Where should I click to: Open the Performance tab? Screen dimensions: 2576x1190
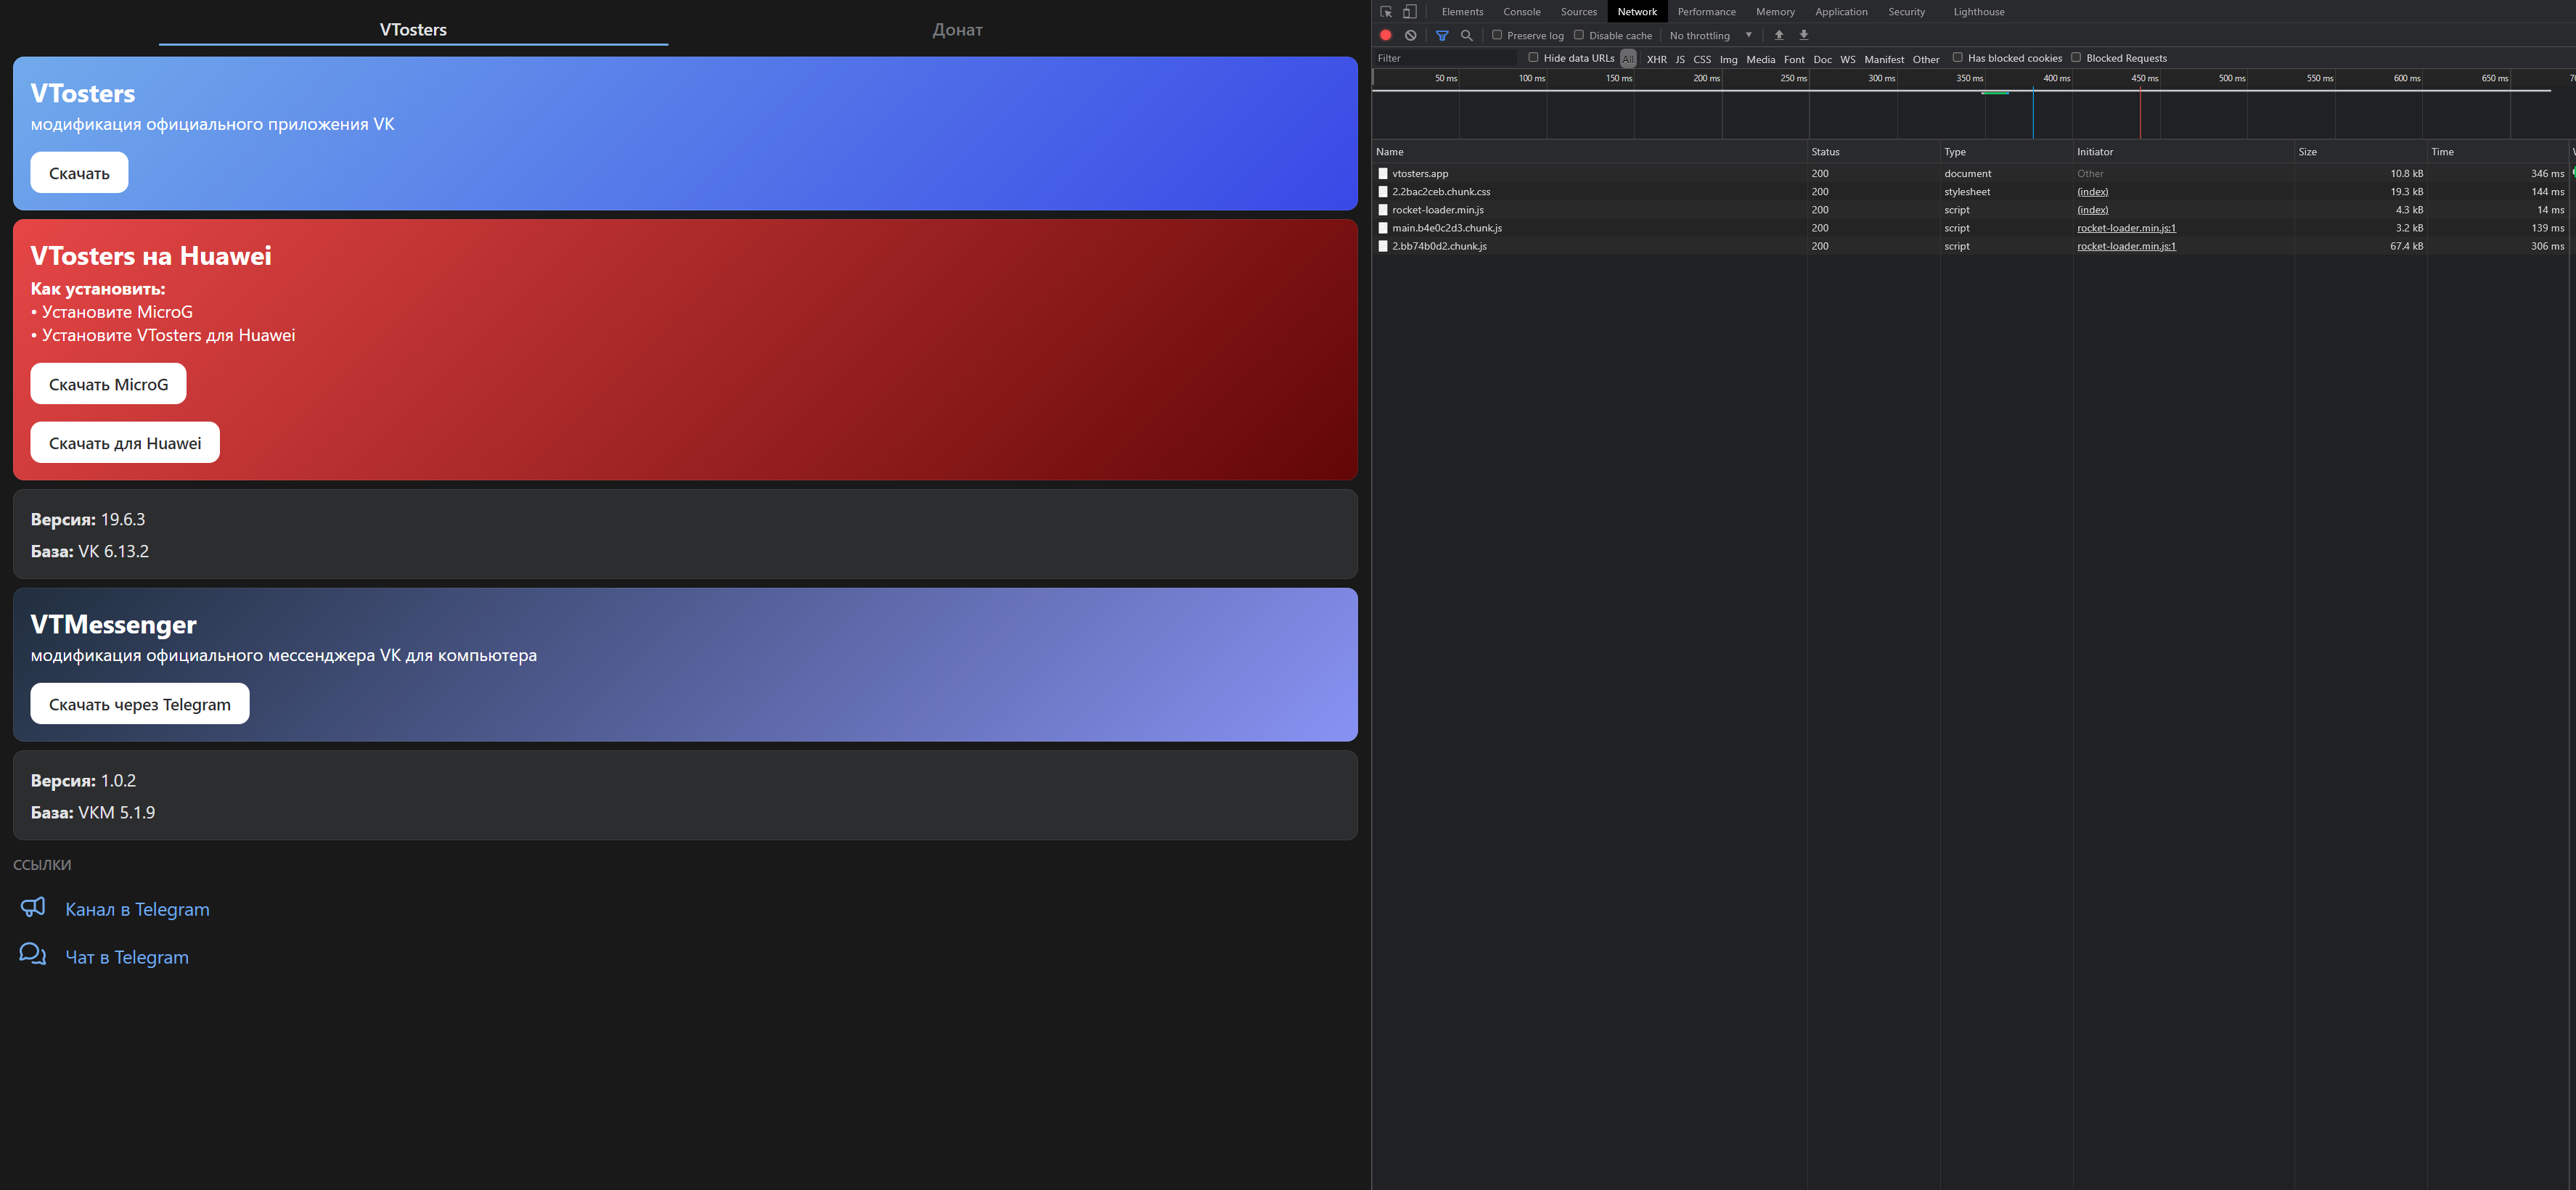1706,12
